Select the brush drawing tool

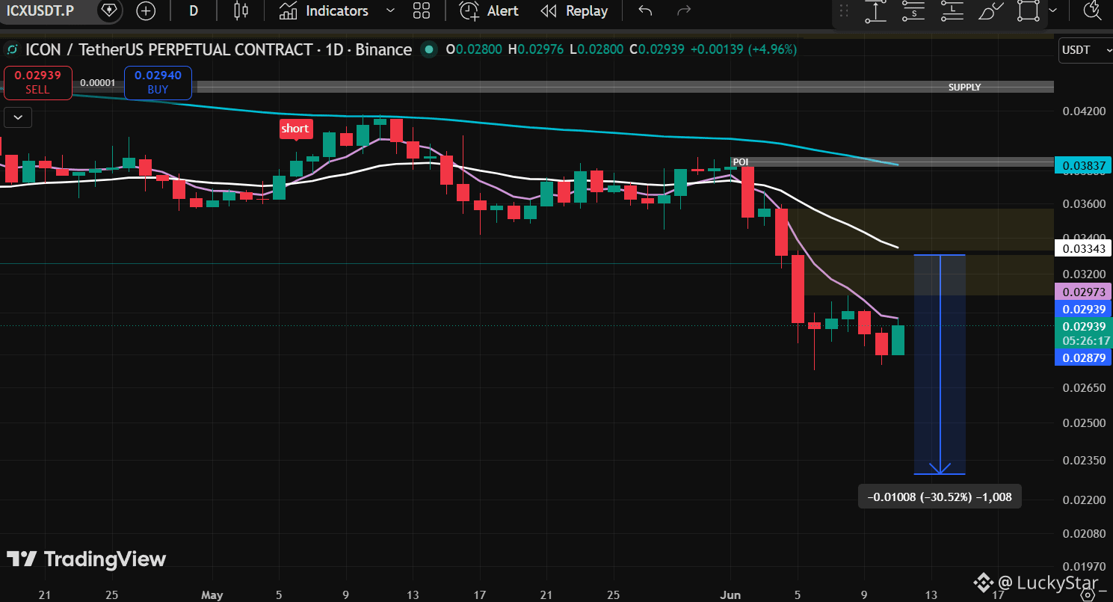click(x=990, y=10)
